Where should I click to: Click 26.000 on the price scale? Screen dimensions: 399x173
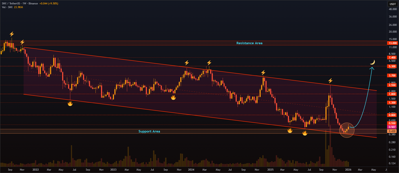pyautogui.click(x=392, y=25)
